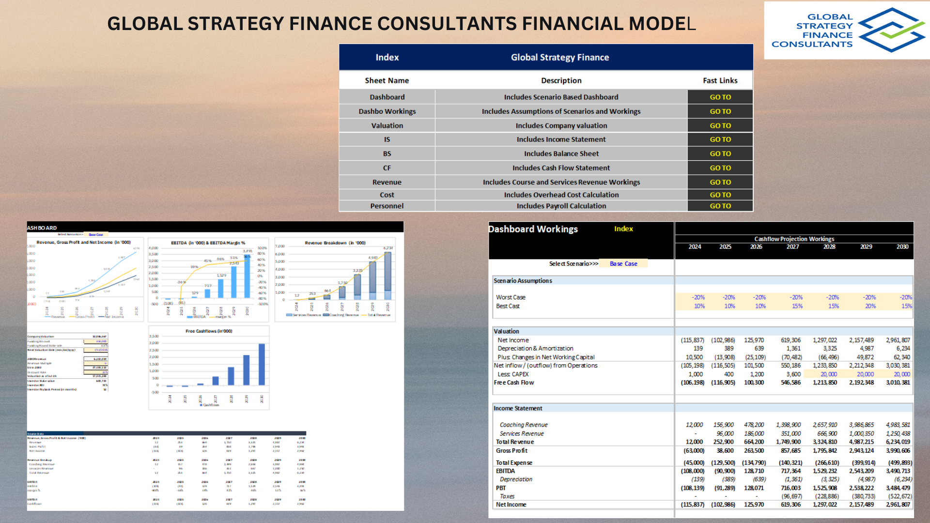
Task: Click 'Includes Income Statement' description
Action: 561,139
